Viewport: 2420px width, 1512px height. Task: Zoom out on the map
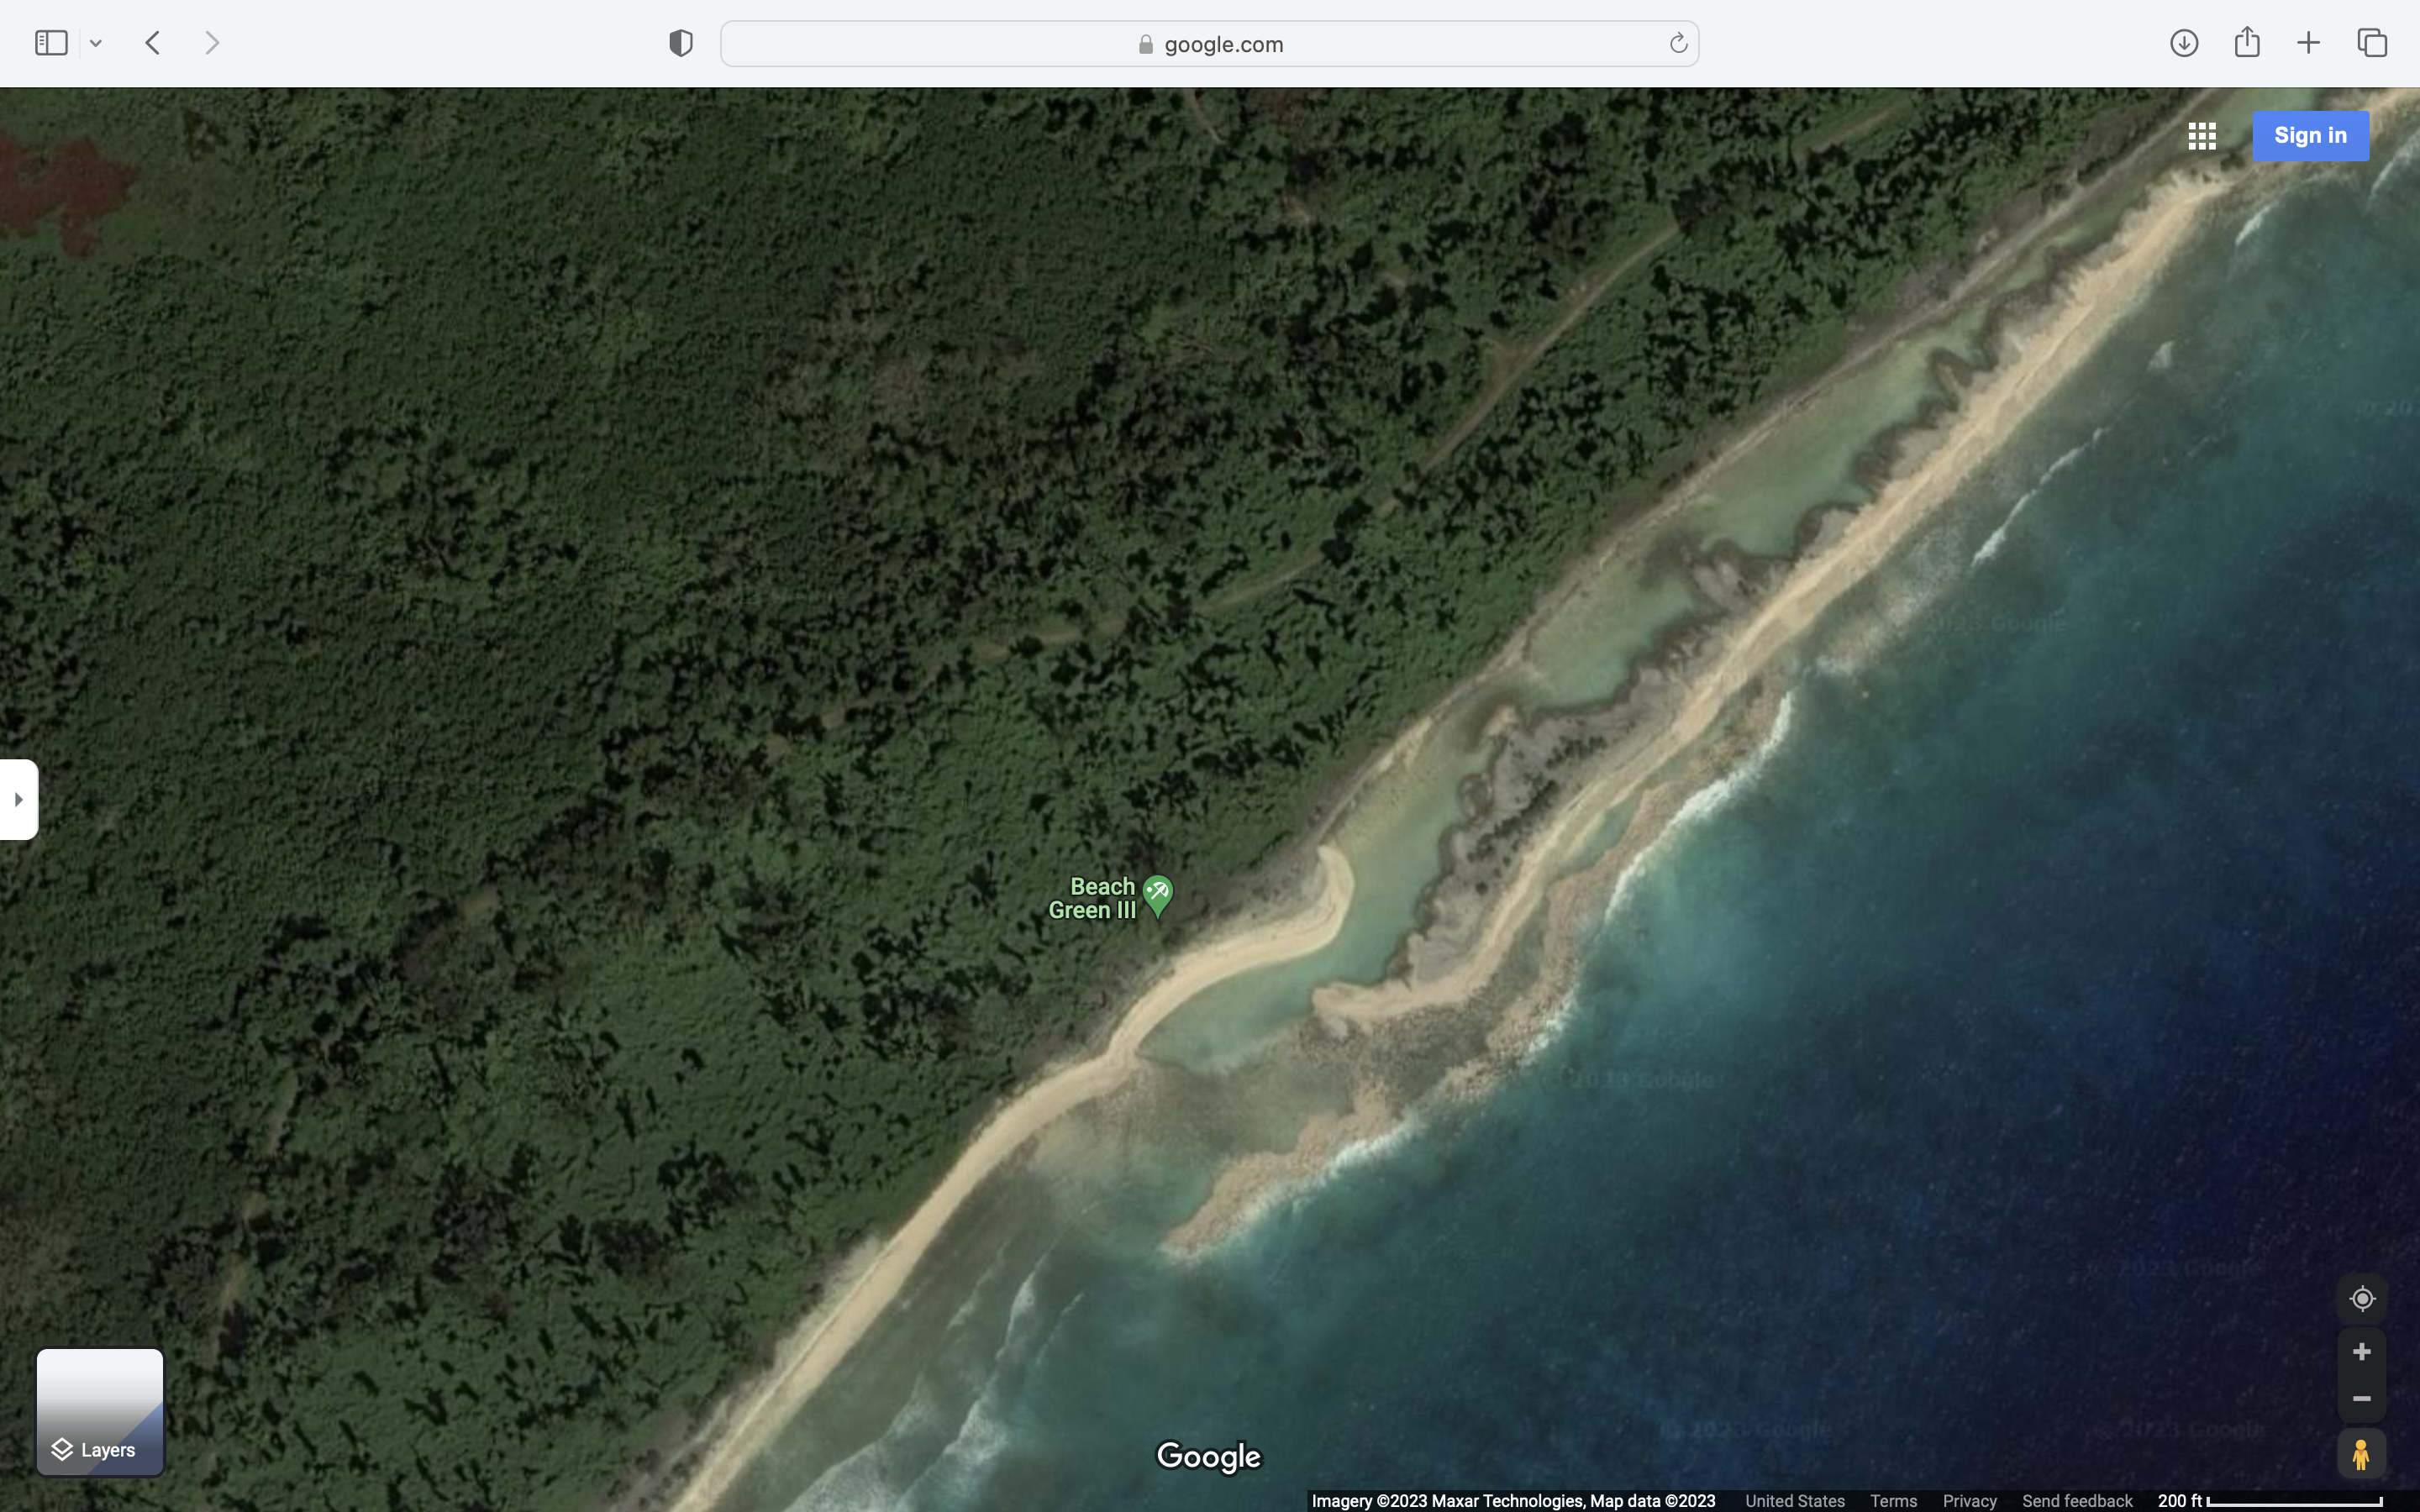(2361, 1399)
